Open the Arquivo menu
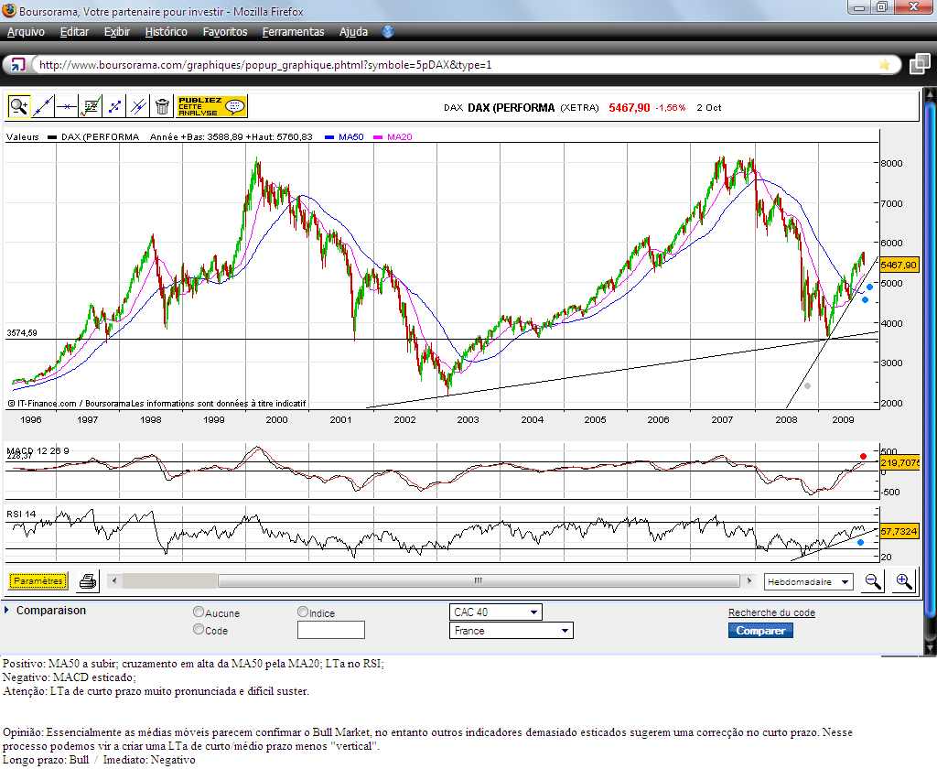This screenshot has width=937, height=769. coord(26,32)
